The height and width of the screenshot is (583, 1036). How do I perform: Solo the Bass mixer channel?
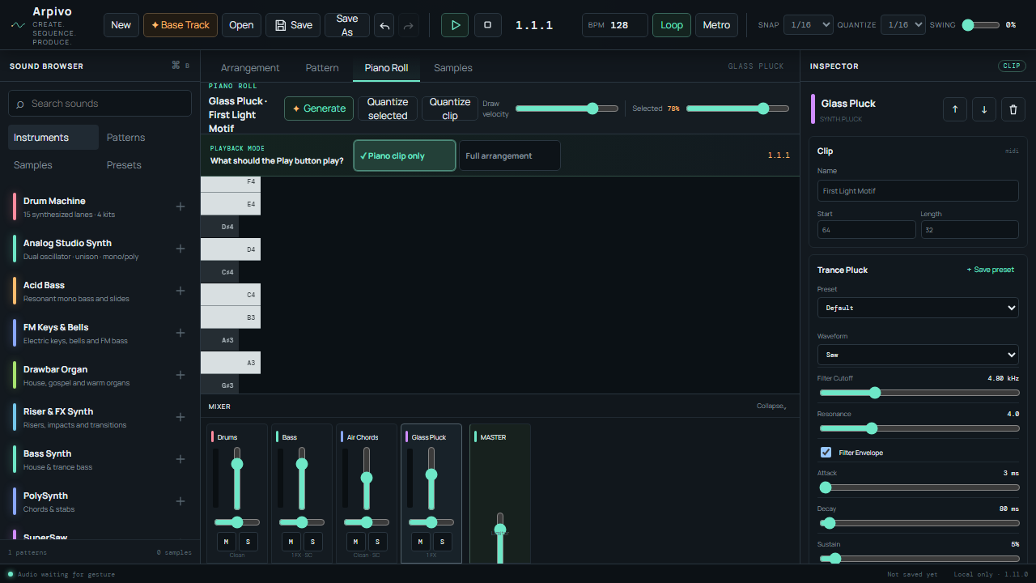point(313,542)
